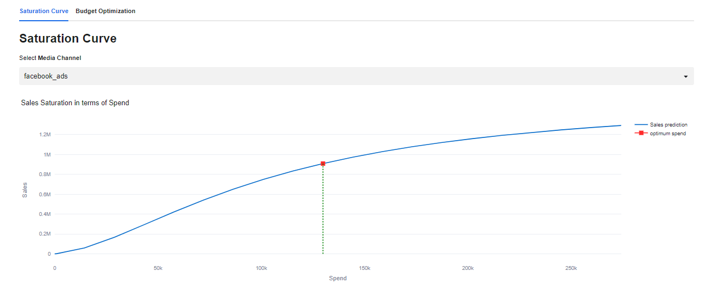The image size is (711, 289).
Task: Click the 250k tick label on the x-axis
Action: coord(570,268)
